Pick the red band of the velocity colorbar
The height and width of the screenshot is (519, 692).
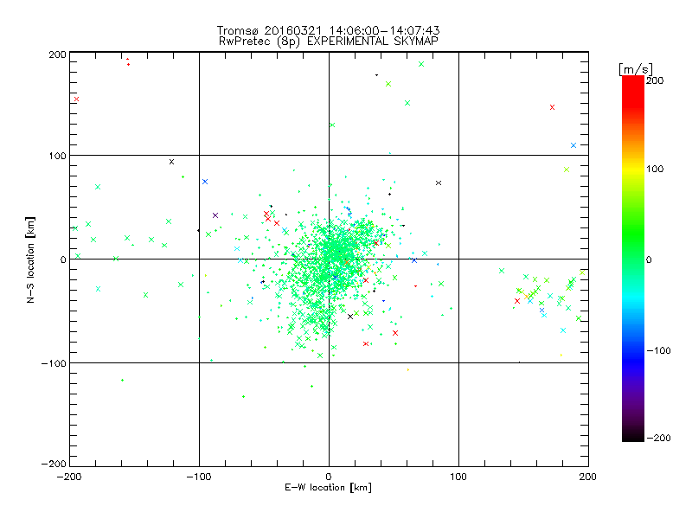coord(633,91)
